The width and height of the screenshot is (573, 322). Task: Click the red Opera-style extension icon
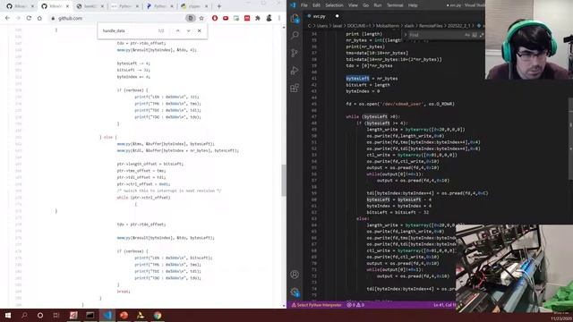coord(215,18)
